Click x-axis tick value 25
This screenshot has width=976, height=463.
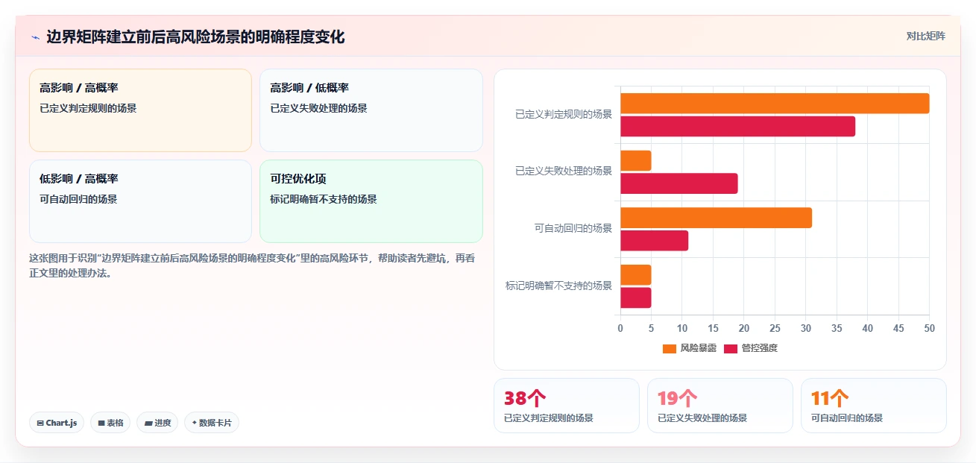pos(775,328)
